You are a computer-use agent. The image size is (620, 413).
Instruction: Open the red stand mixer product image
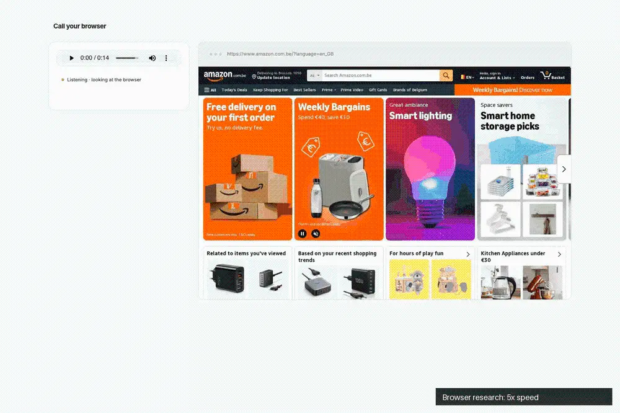point(542,282)
